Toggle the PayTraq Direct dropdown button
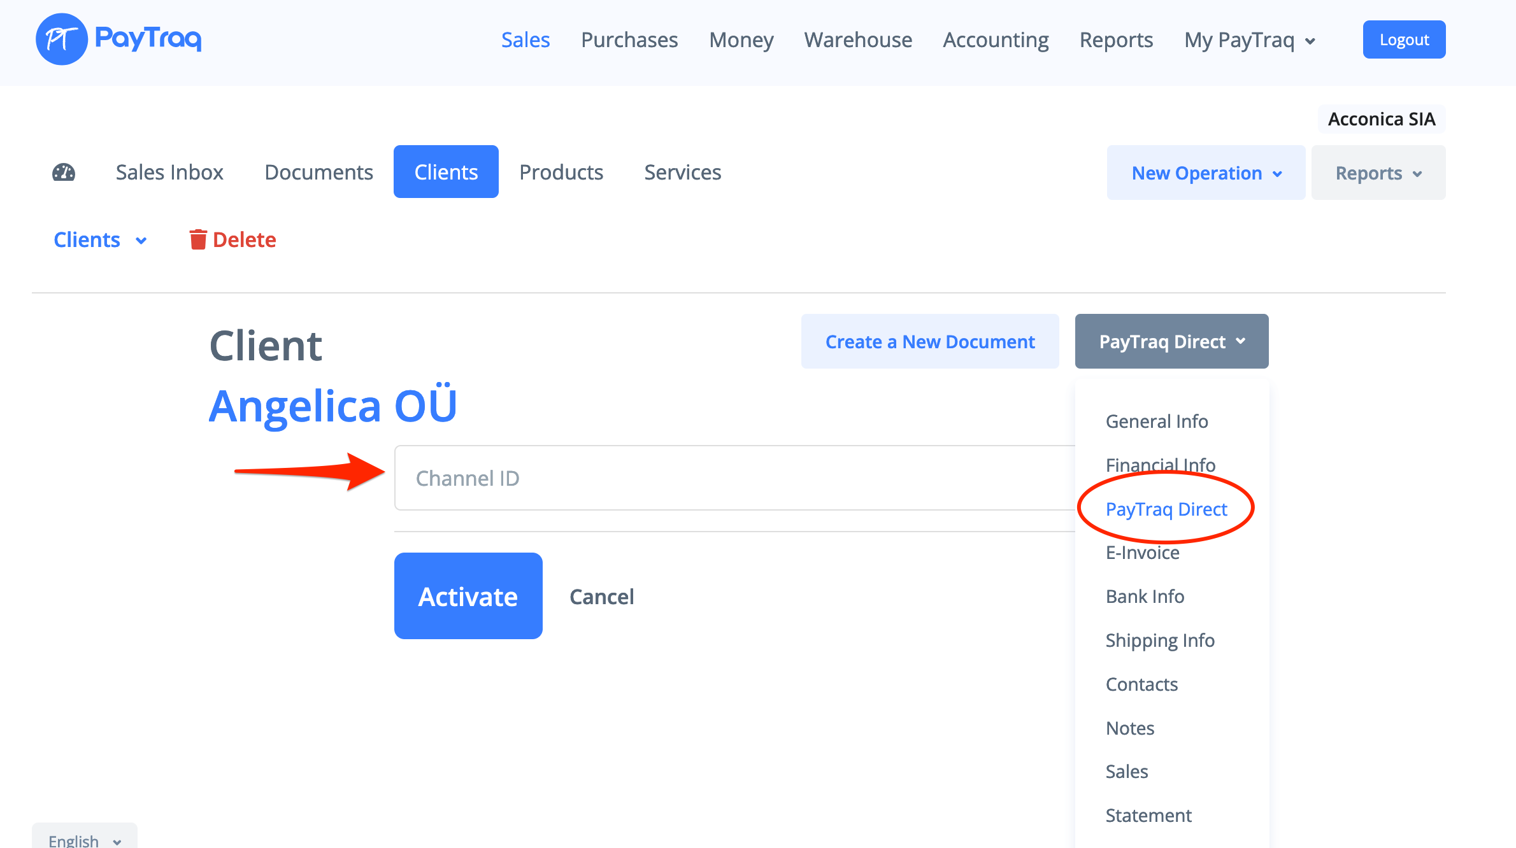Image resolution: width=1516 pixels, height=848 pixels. (1171, 342)
